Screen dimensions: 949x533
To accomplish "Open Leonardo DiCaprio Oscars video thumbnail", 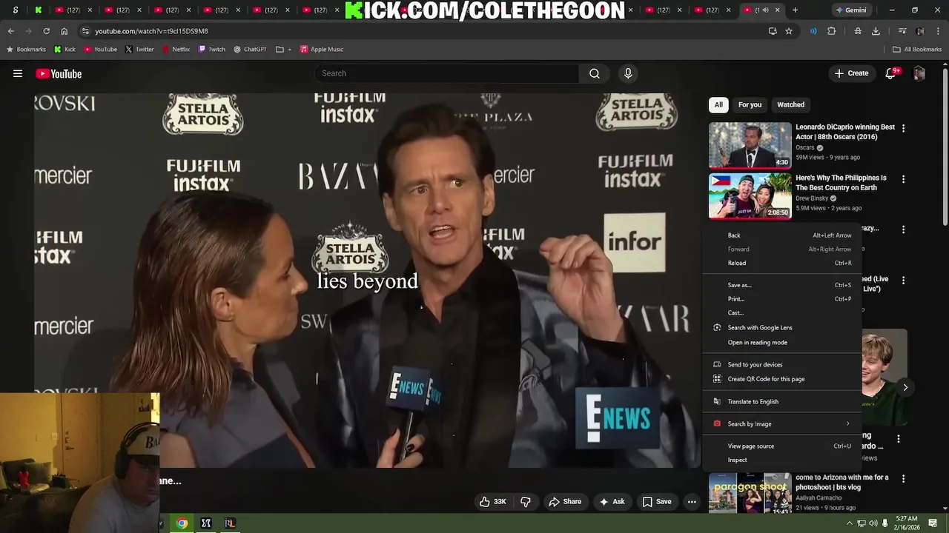I will [x=750, y=145].
